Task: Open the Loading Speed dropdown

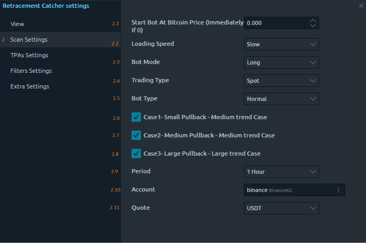Action: pos(281,44)
